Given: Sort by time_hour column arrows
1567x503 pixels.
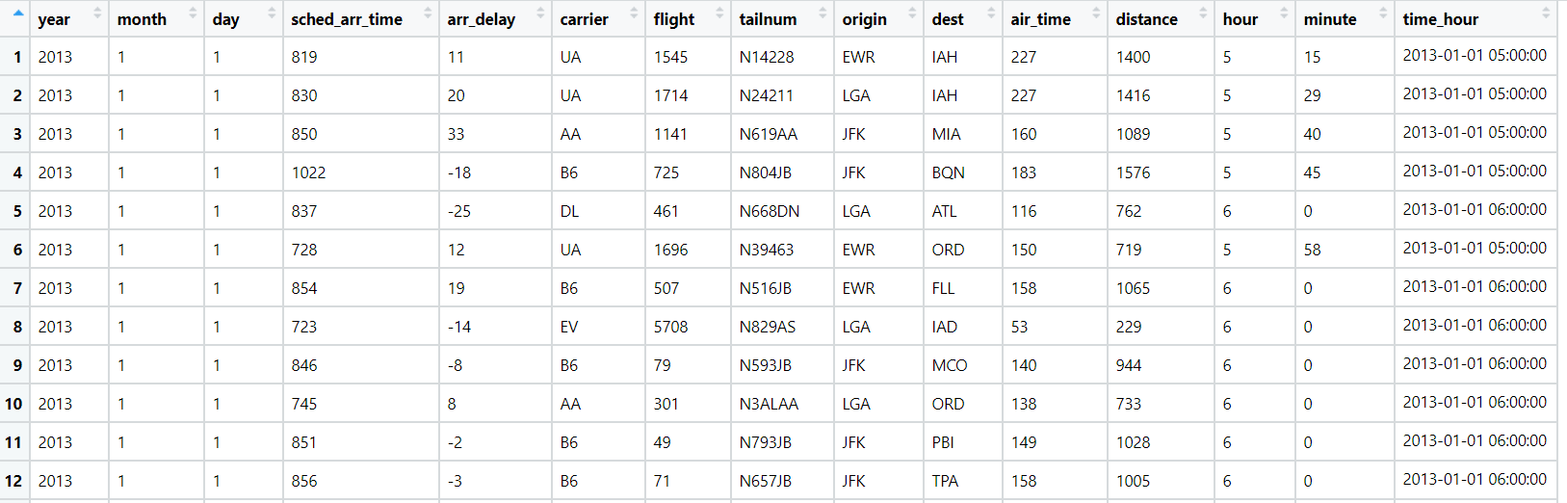Looking at the screenshot, I should pos(1546,13).
